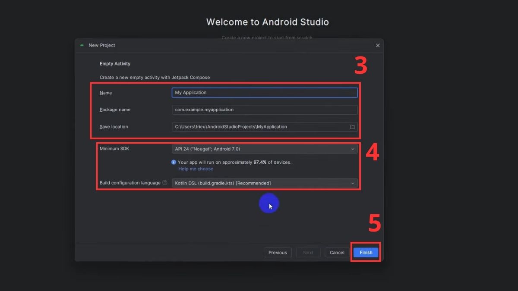Click the Welcome to Android Studio heading
Image resolution: width=518 pixels, height=291 pixels.
[x=268, y=22]
